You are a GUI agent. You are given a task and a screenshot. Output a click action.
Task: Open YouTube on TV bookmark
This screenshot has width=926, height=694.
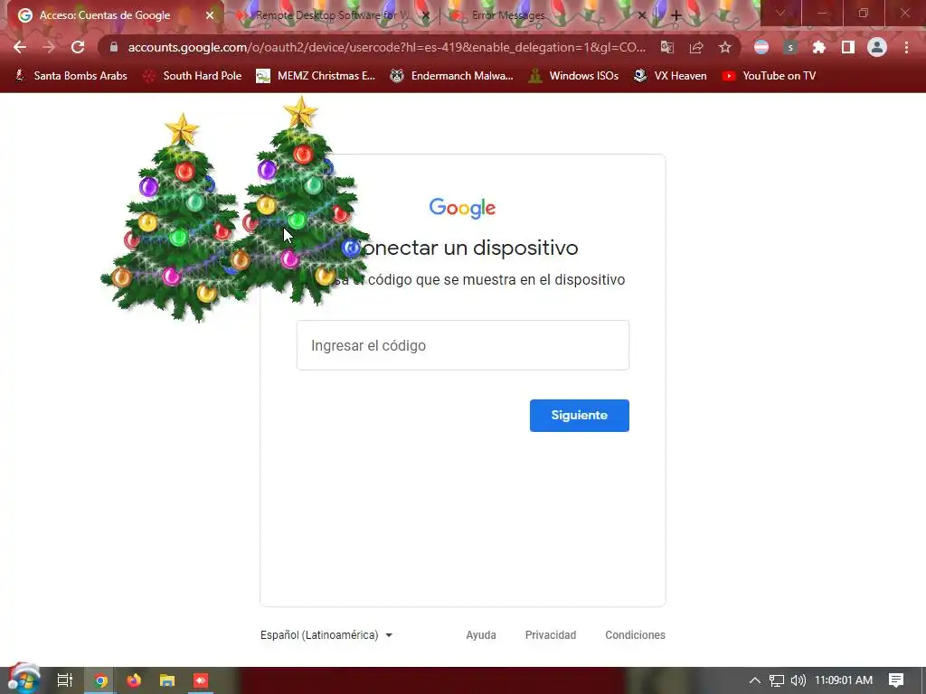tap(769, 76)
